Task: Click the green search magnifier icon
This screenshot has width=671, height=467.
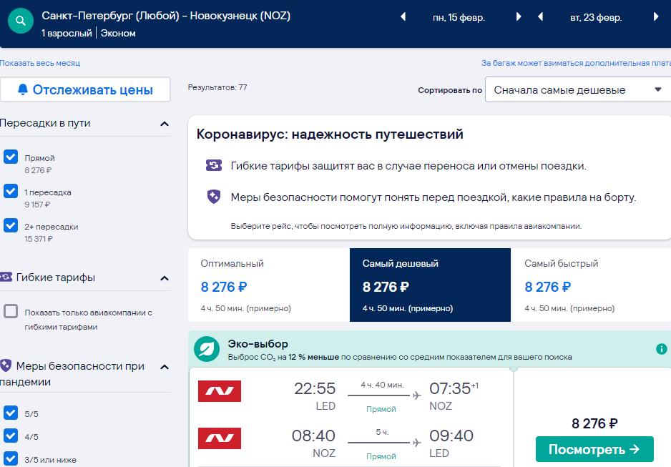Action: (21, 21)
